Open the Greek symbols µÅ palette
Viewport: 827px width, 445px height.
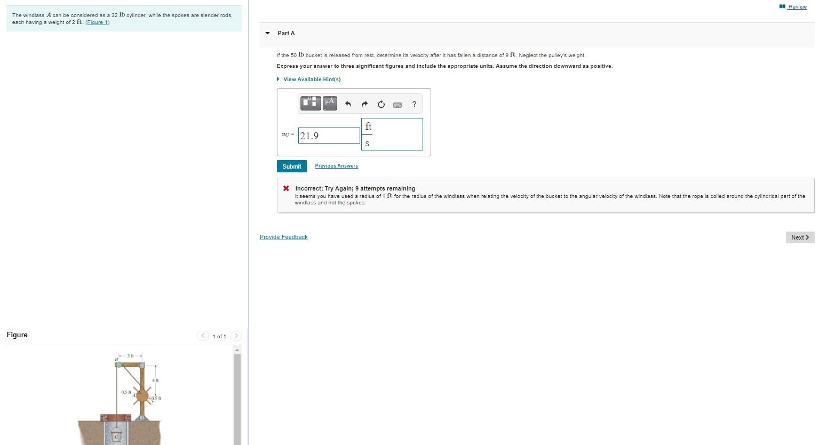(330, 103)
